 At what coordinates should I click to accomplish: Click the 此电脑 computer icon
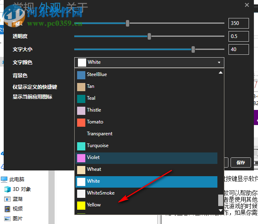(x=4, y=179)
